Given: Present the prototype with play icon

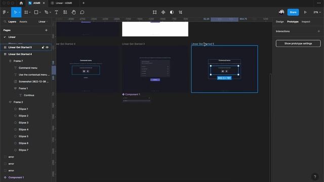Looking at the screenshot, I should tap(305, 12).
